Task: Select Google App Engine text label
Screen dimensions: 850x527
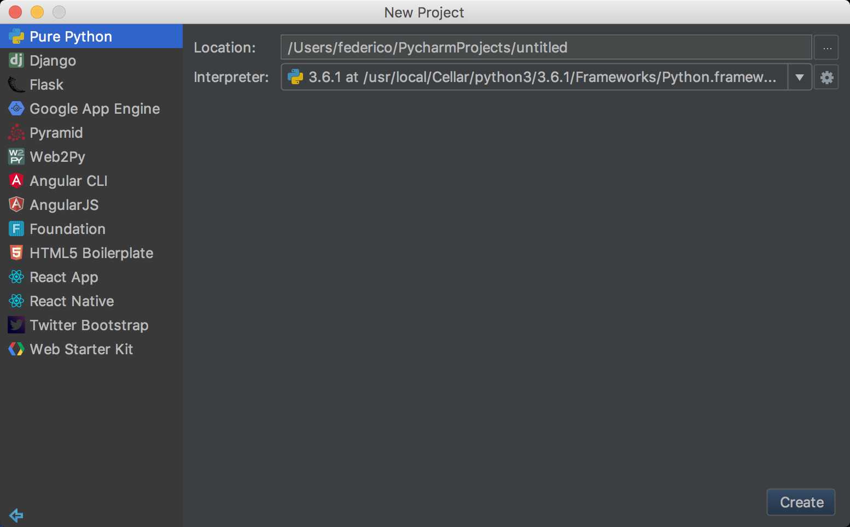Action: click(x=95, y=109)
